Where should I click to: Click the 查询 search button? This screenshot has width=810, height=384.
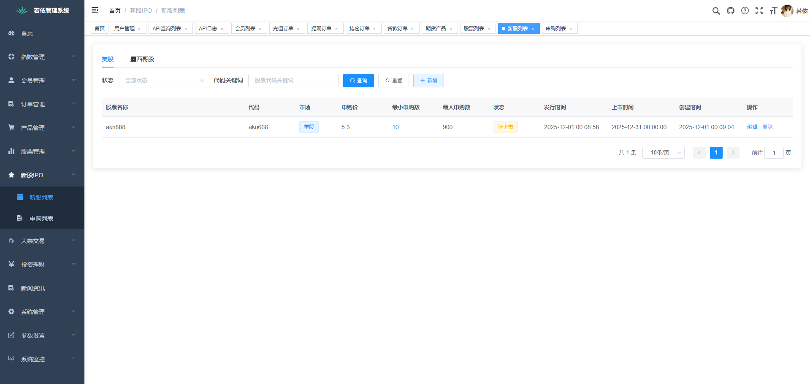click(358, 81)
